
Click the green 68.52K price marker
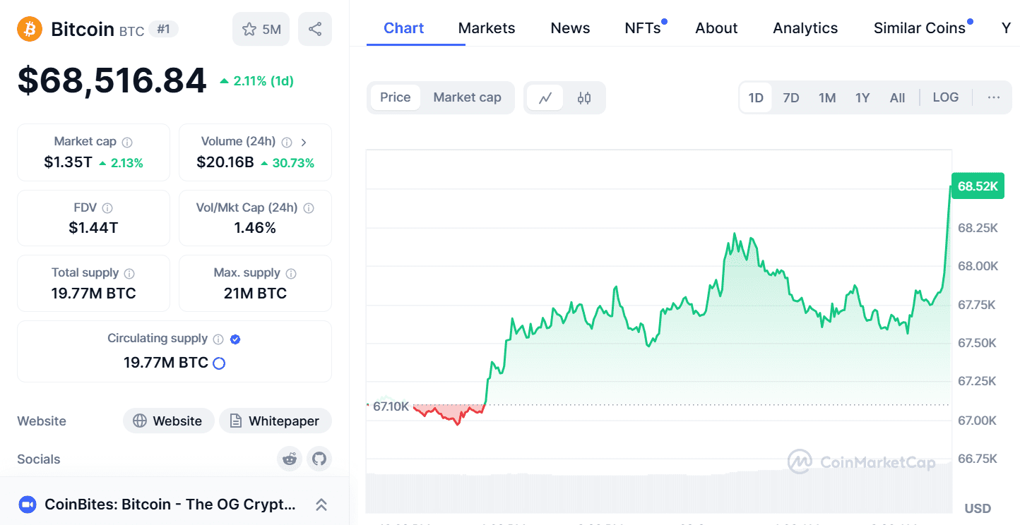coord(978,186)
